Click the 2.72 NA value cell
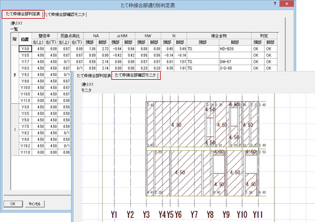Image resolution: width=315 pixels, height=222 pixels. 103,49
